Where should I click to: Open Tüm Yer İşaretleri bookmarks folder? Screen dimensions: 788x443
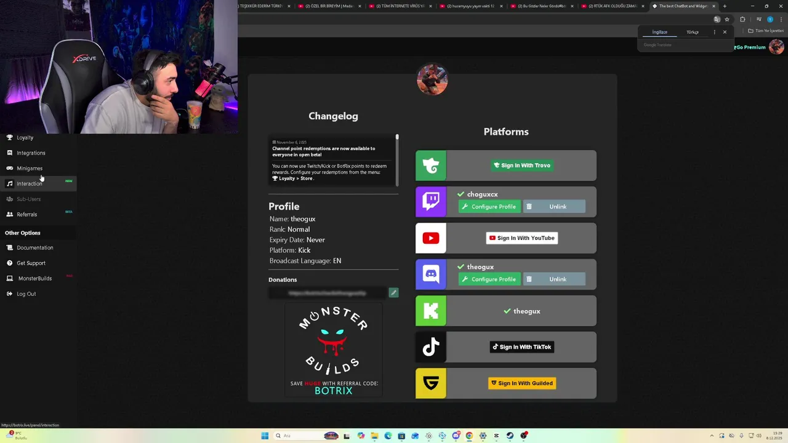point(766,31)
